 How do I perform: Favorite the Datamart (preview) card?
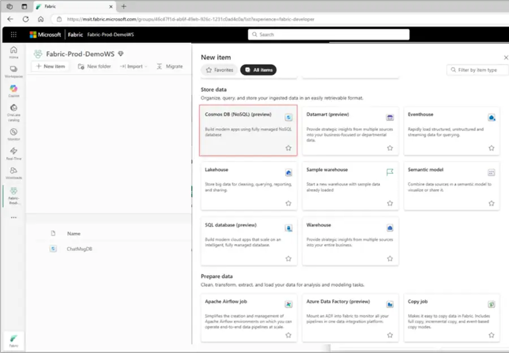point(390,148)
